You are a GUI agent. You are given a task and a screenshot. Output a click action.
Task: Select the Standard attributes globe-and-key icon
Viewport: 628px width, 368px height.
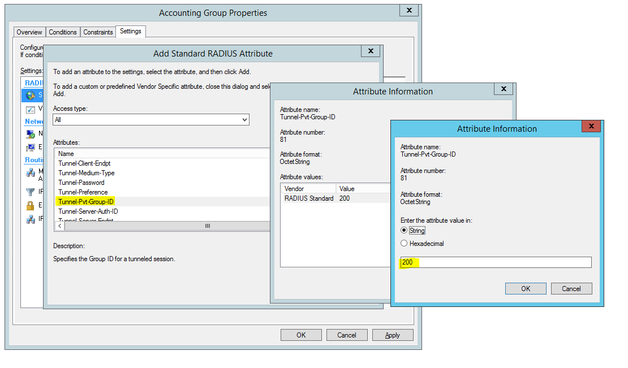[x=31, y=95]
